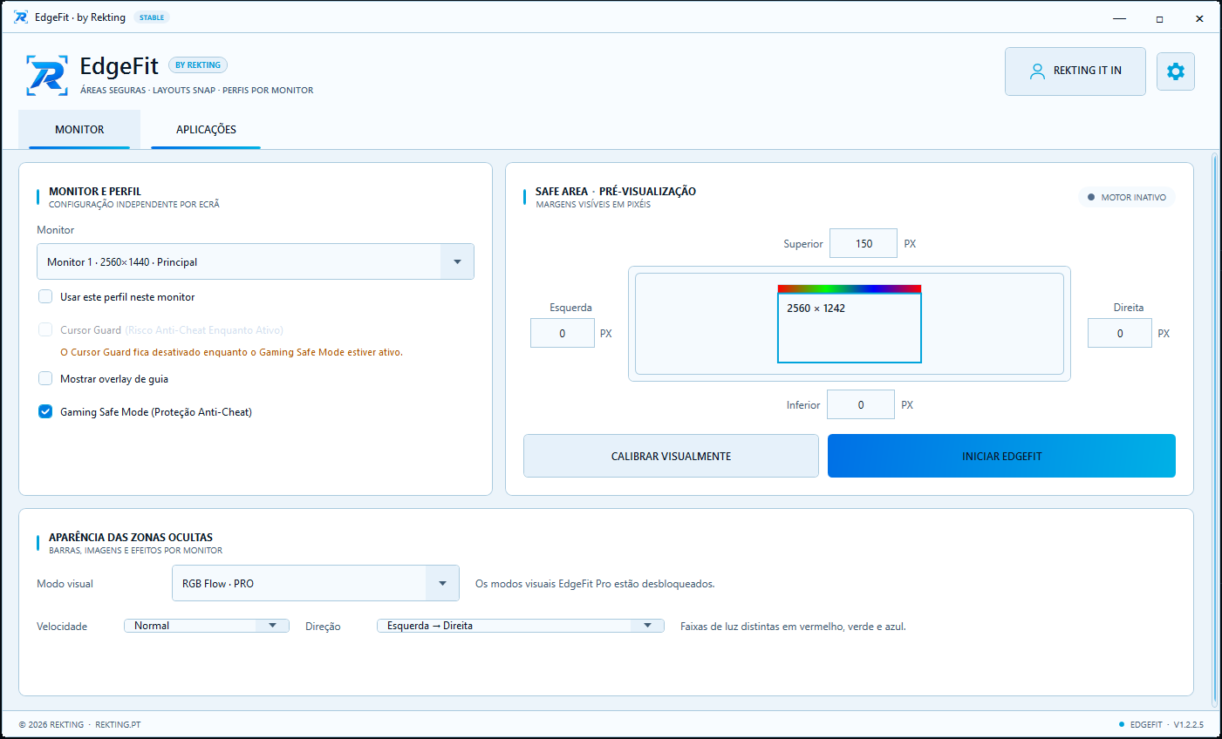This screenshot has width=1222, height=739.
Task: Click the Esquerda margin input field
Action: point(563,333)
